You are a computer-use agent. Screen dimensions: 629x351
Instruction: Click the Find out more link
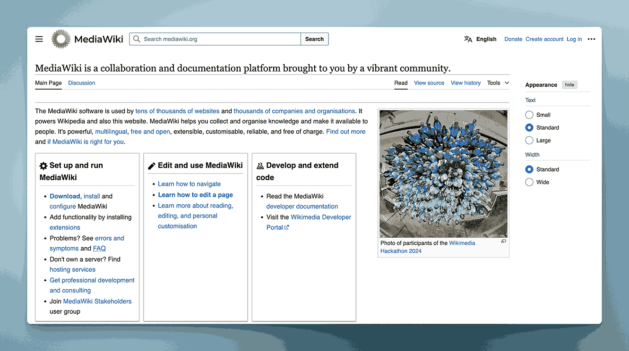(x=345, y=132)
